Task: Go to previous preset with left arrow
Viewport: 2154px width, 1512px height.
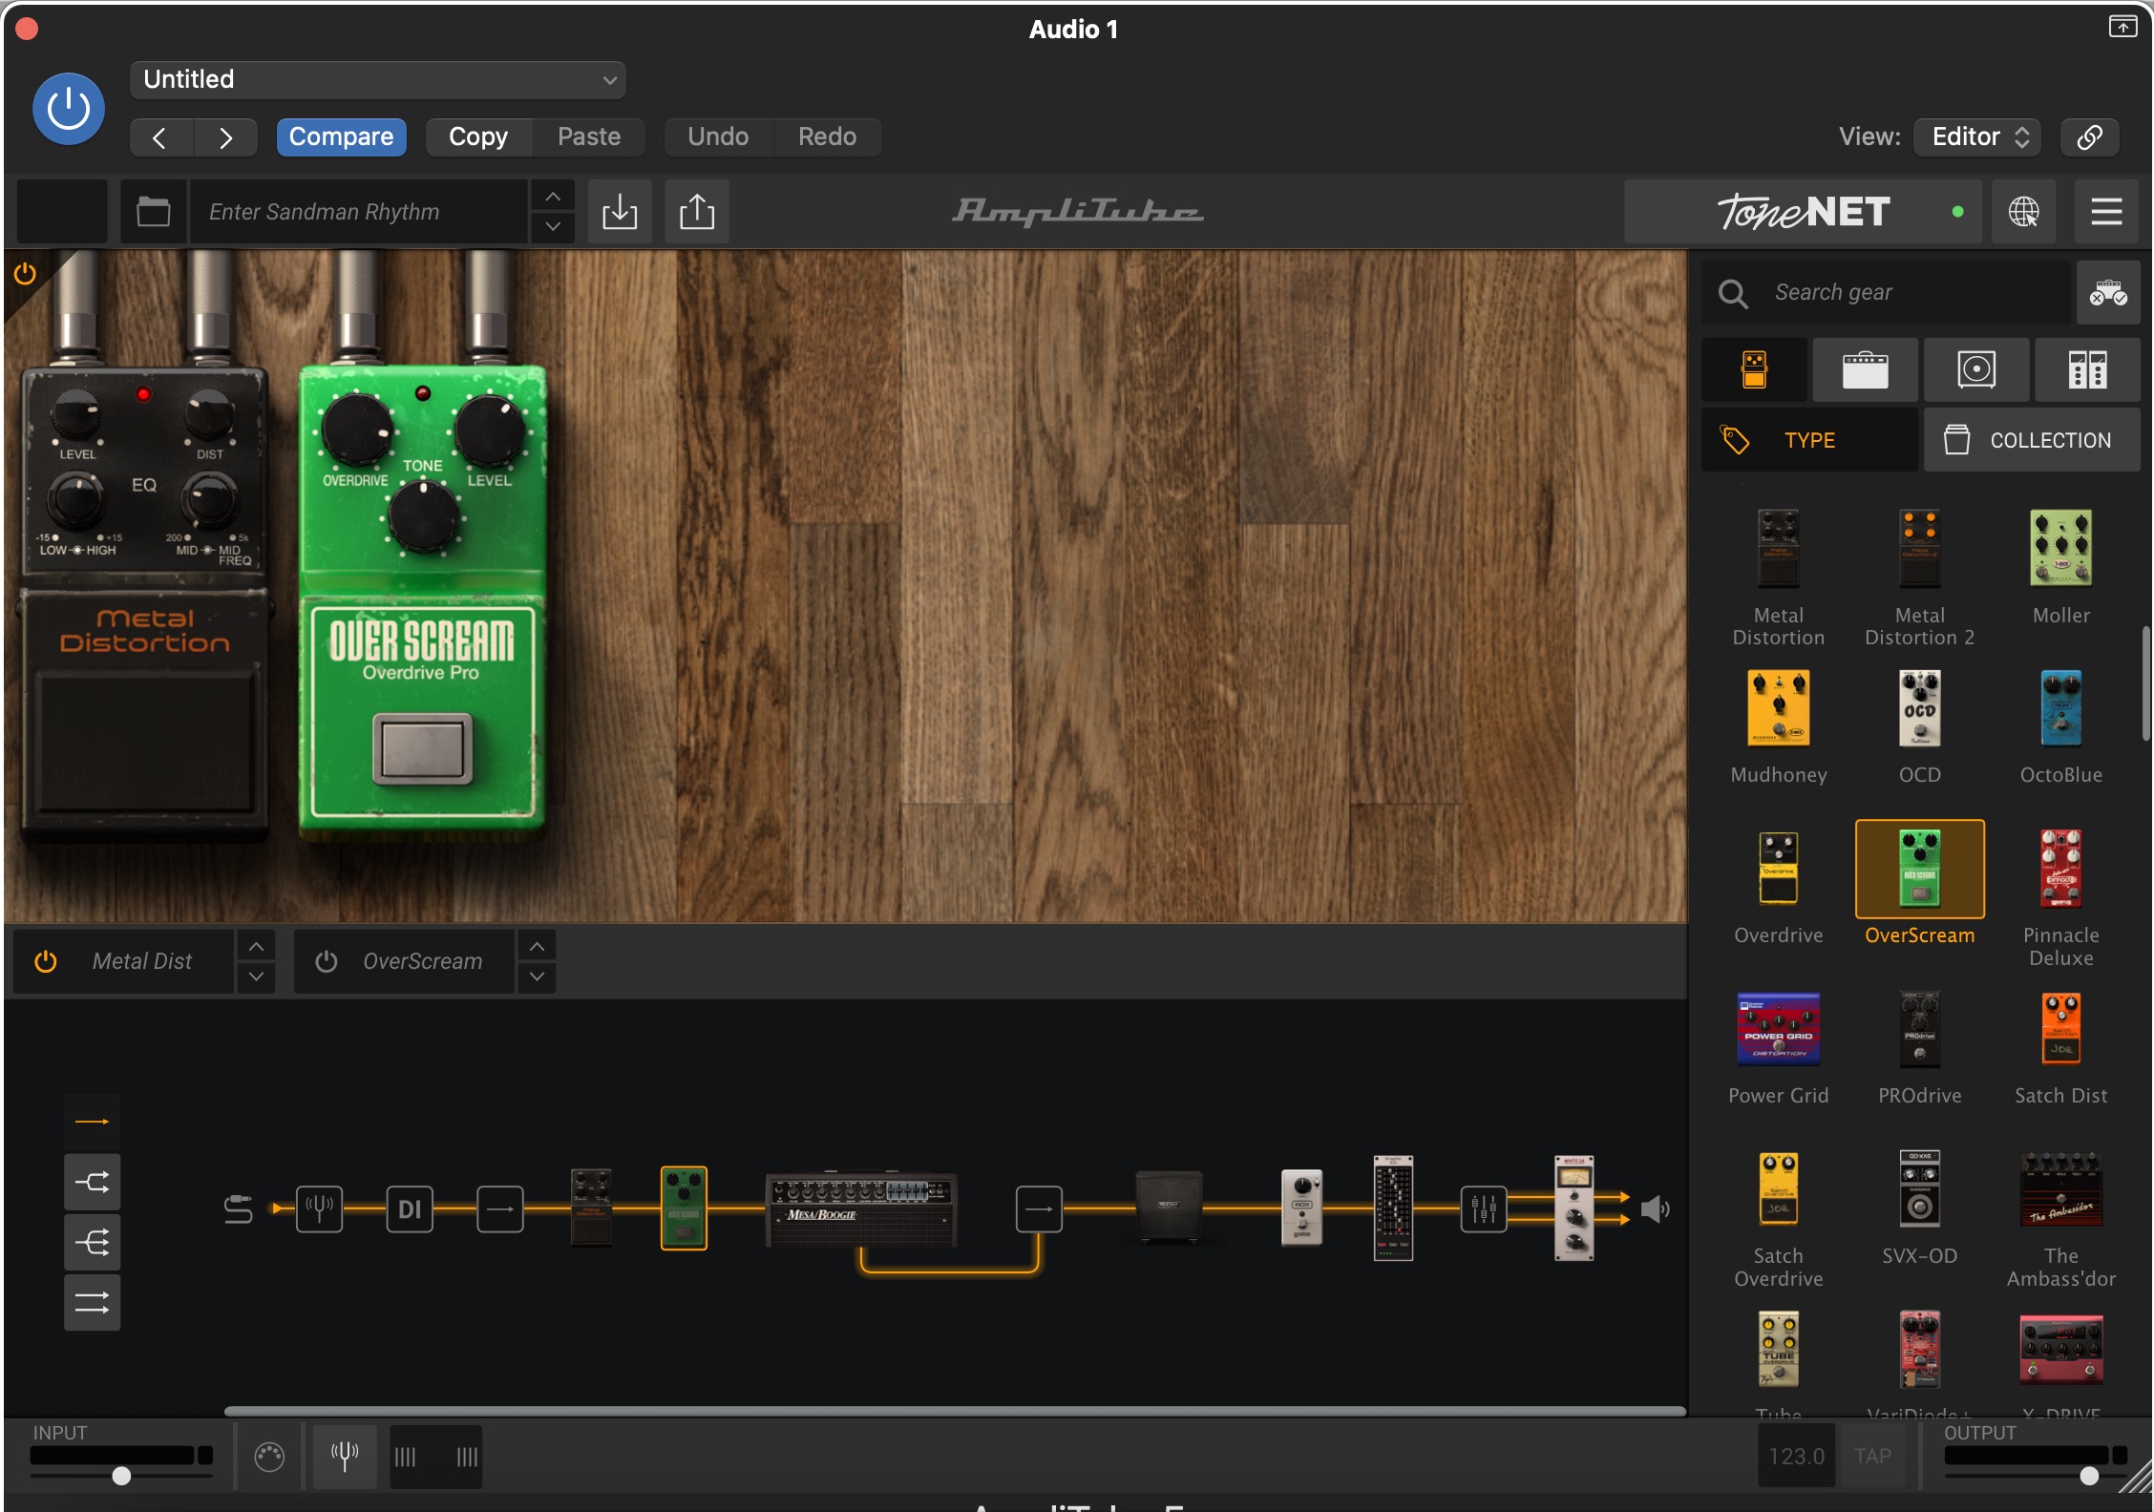Action: [x=160, y=137]
